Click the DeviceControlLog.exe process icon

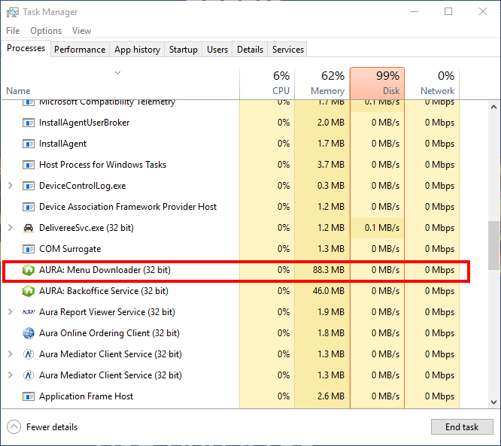click(29, 186)
